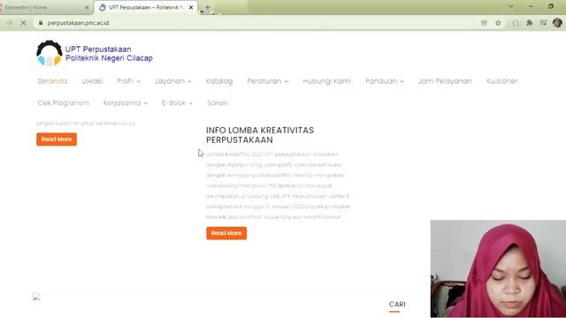
Task: Go forward in browser history
Action: pos(10,23)
